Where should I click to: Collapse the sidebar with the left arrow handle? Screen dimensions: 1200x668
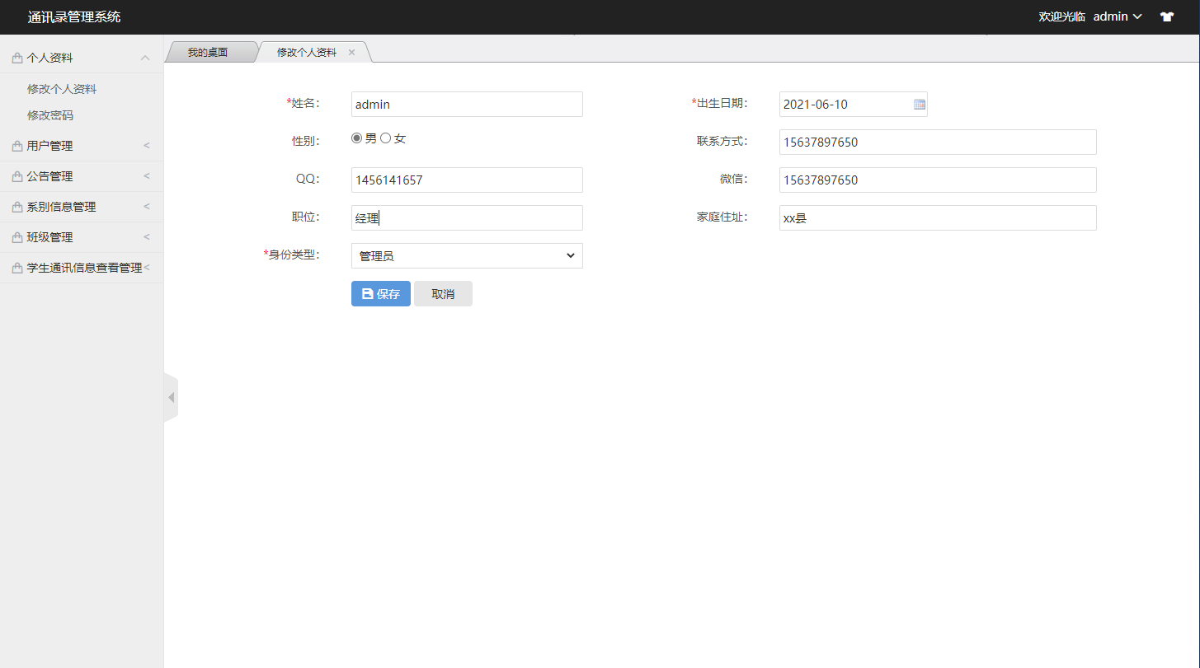pos(171,396)
